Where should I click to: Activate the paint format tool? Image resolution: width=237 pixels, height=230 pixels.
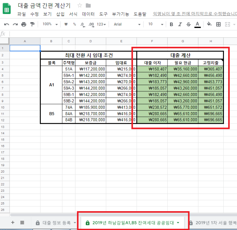tap(32, 24)
